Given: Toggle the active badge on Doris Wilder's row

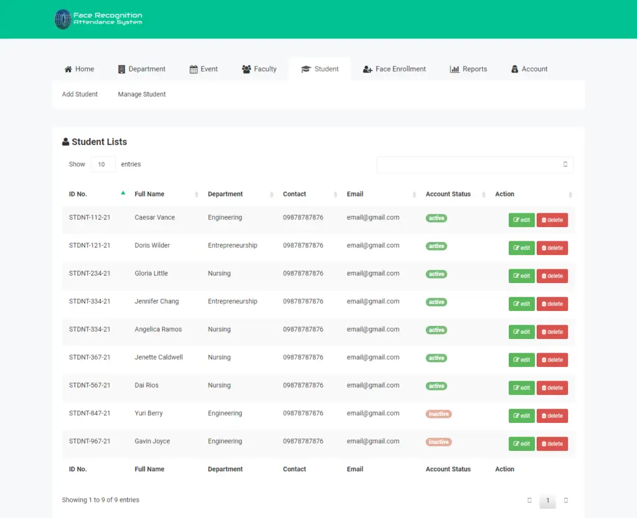Looking at the screenshot, I should (436, 246).
